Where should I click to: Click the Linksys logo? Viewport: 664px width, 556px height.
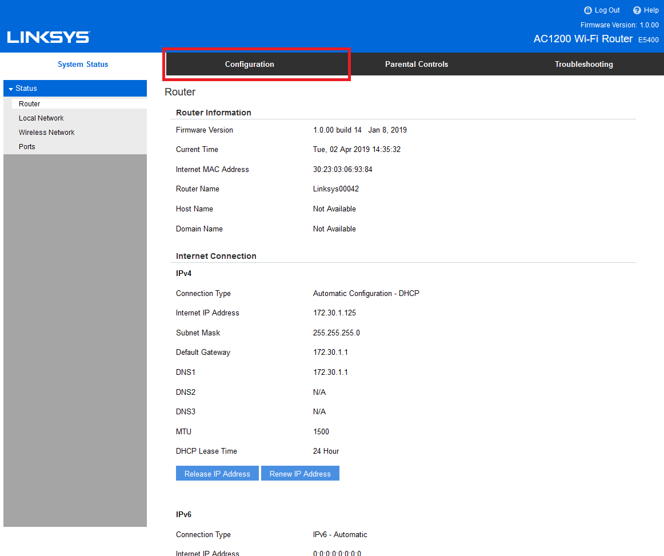(x=49, y=38)
